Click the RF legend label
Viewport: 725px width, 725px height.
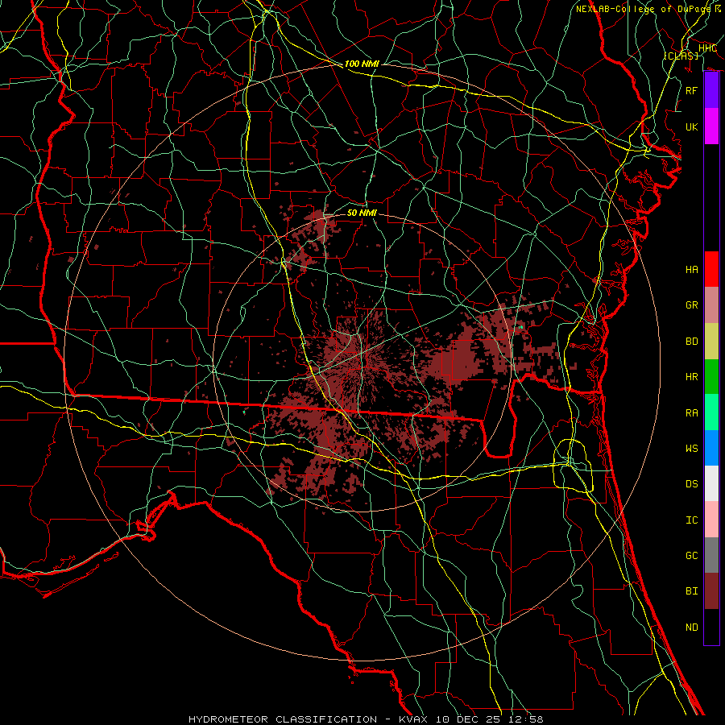tap(692, 90)
